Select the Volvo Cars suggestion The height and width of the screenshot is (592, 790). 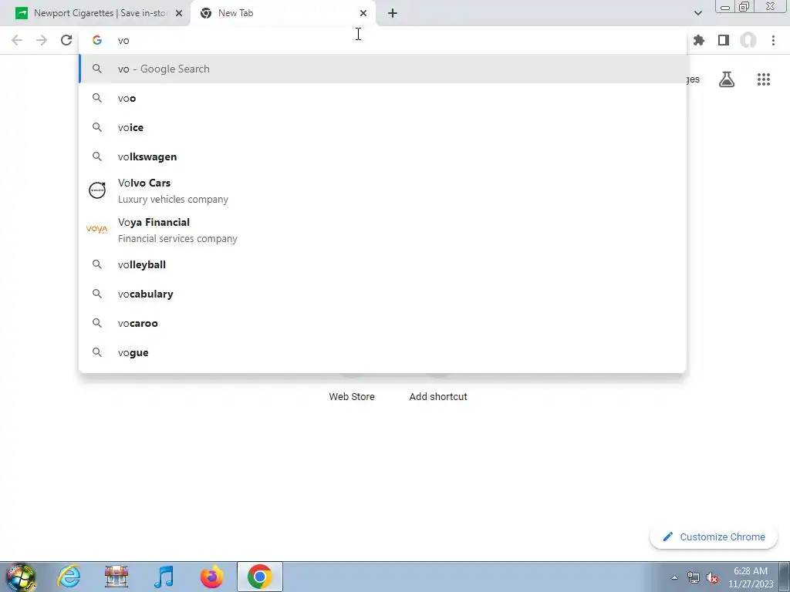click(383, 191)
